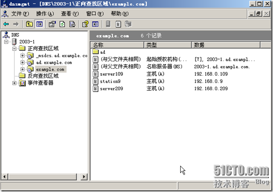The height and width of the screenshot is (192, 273).
Task: Click tree pane scrollbar left arrow
Action: pyautogui.click(x=4, y=177)
